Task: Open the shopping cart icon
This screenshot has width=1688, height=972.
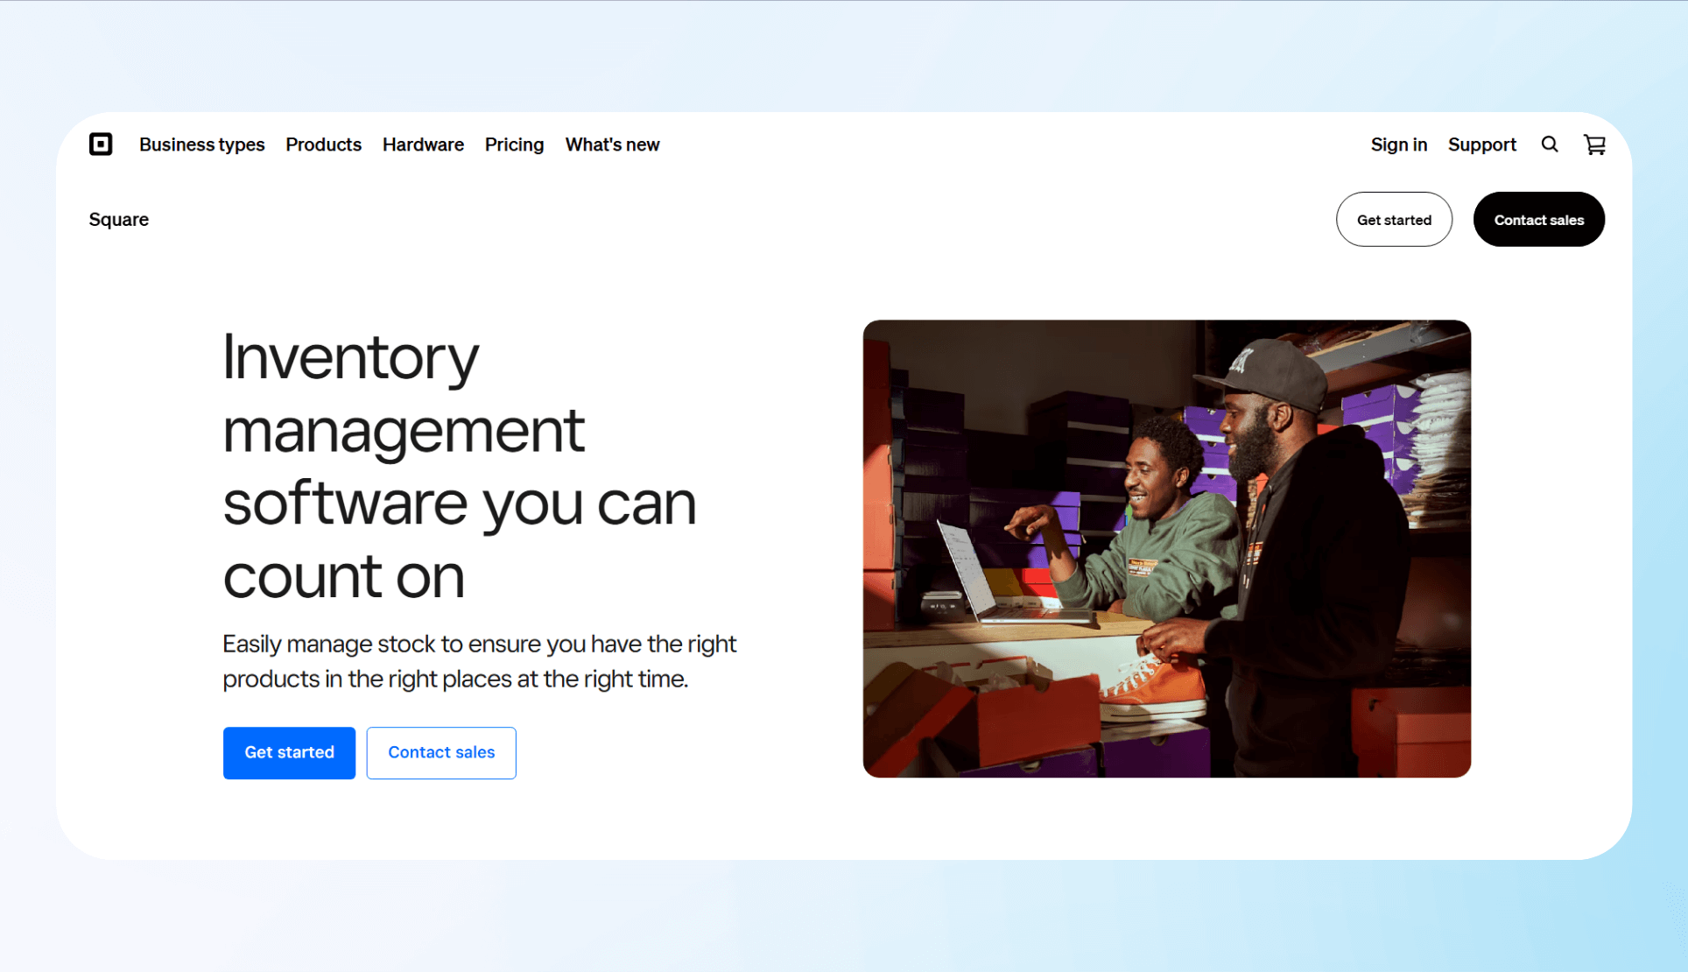Action: pos(1594,144)
